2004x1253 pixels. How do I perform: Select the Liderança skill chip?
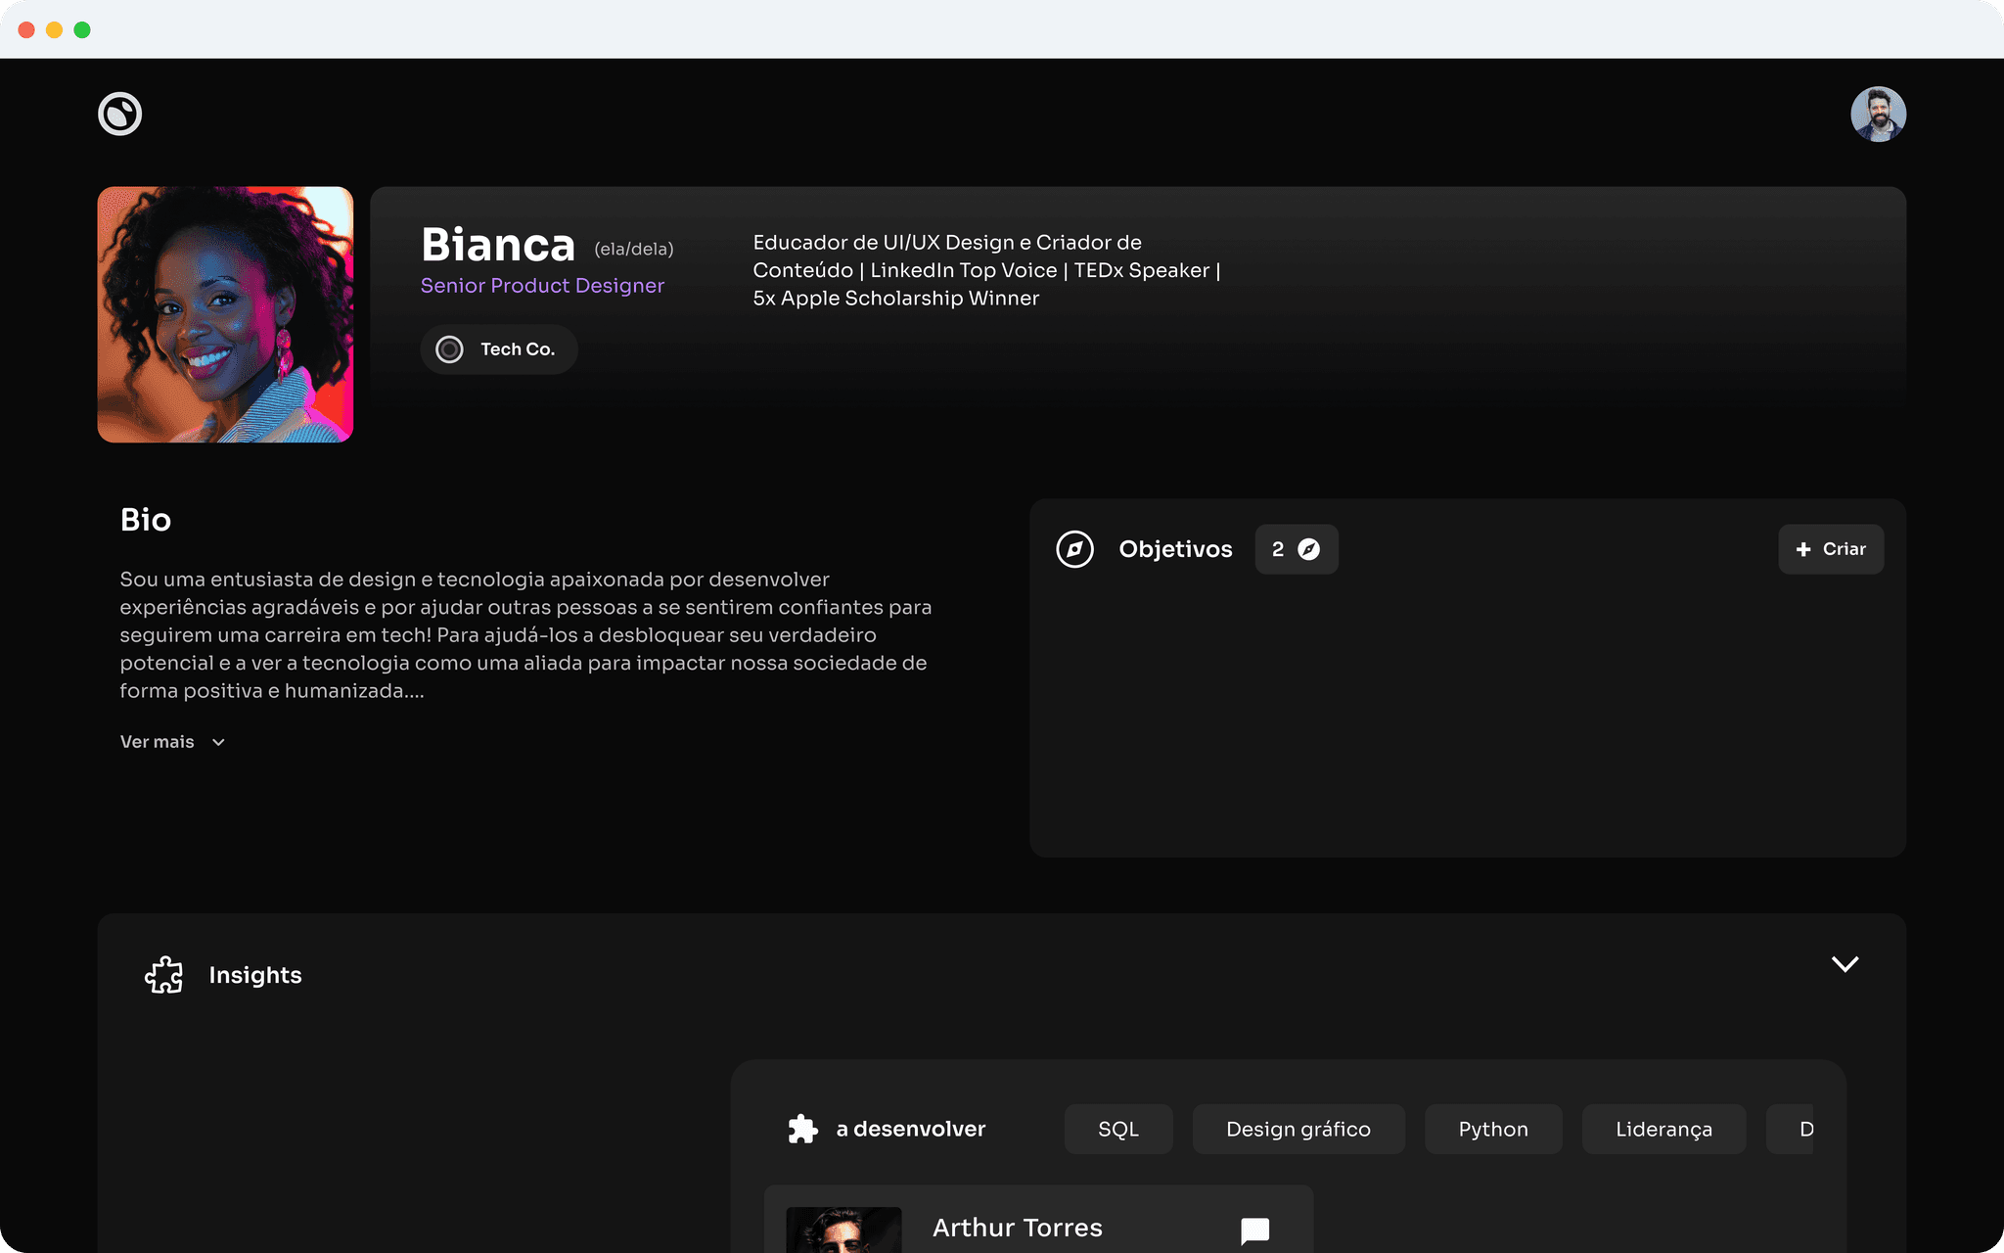pos(1662,1129)
